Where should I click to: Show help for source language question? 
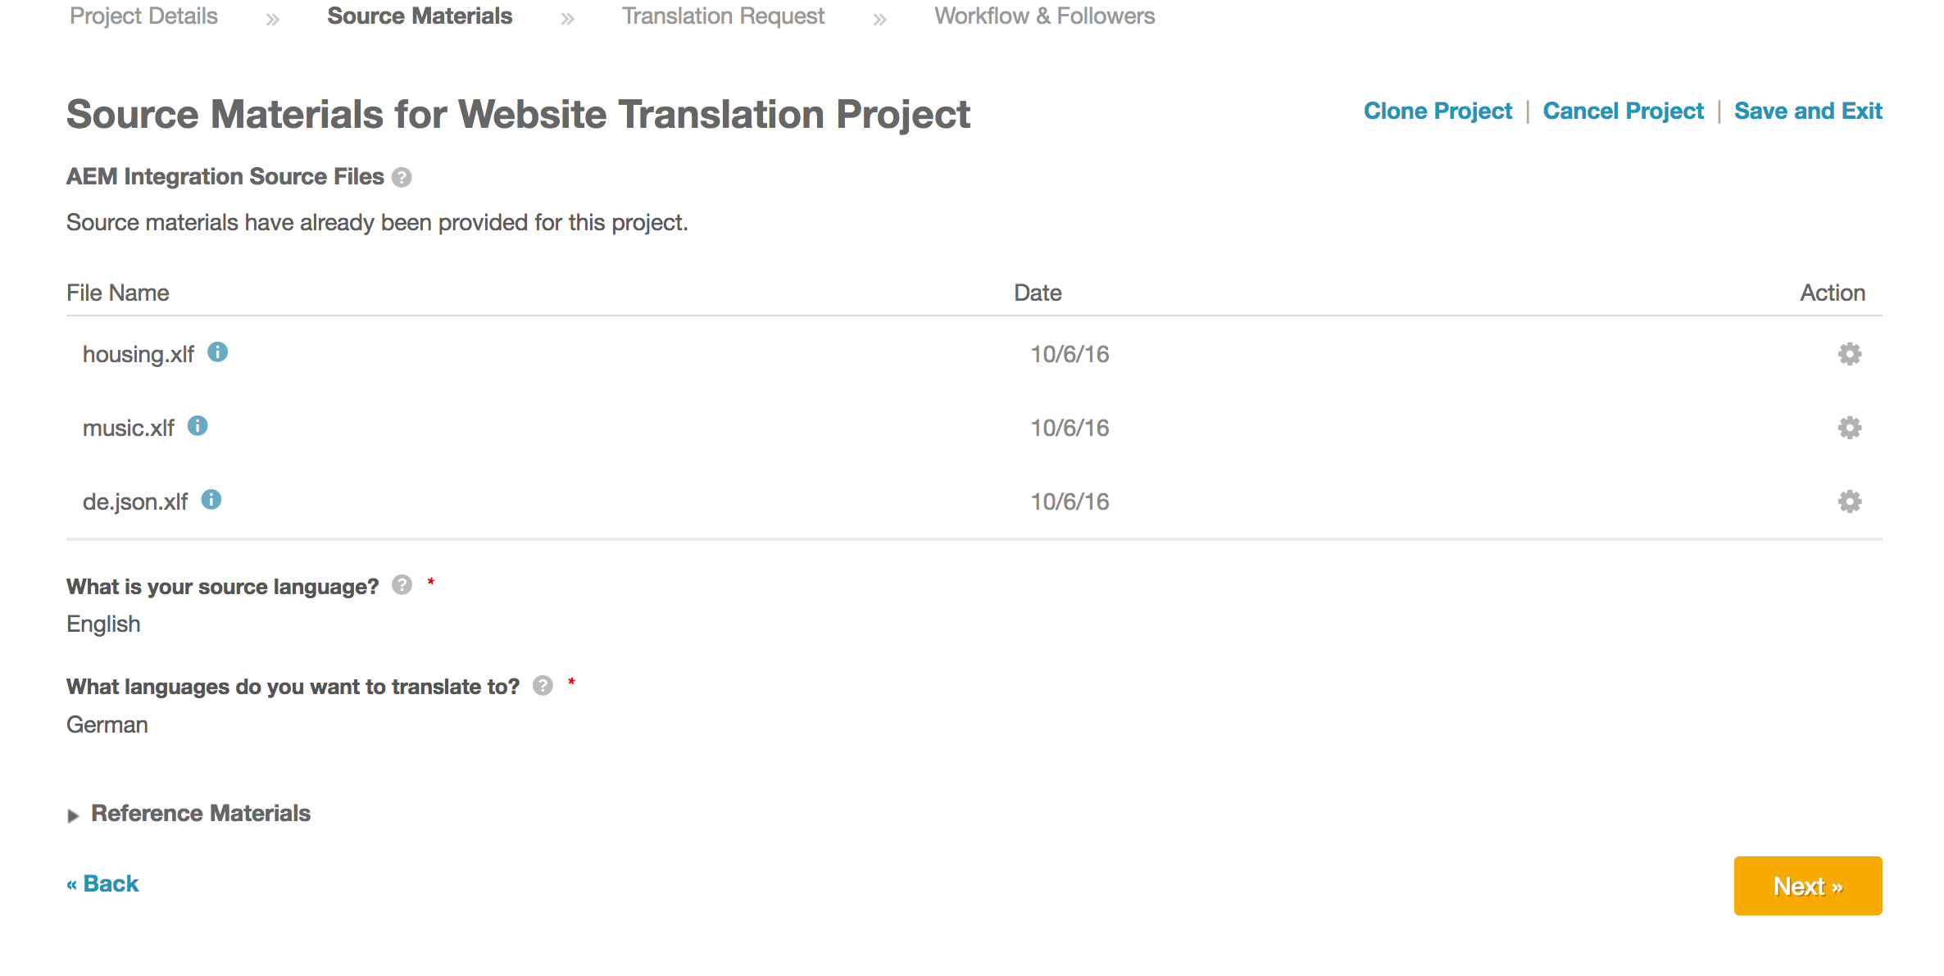(402, 585)
